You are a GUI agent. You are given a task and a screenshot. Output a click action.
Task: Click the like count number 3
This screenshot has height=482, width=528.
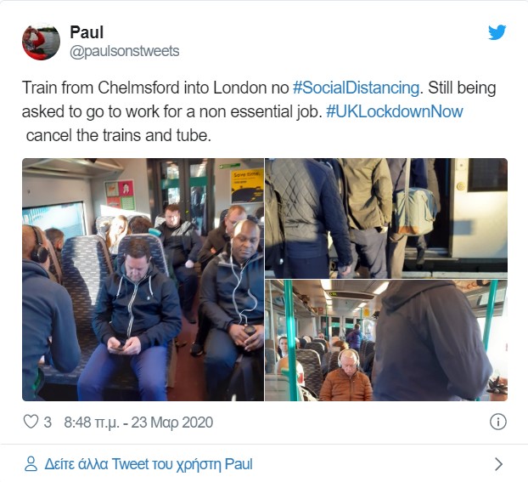tap(48, 422)
